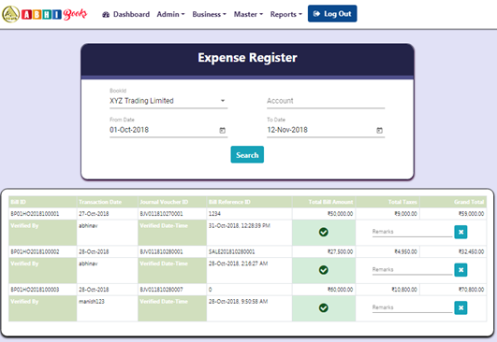Click the Search button
The height and width of the screenshot is (342, 497).
247,155
